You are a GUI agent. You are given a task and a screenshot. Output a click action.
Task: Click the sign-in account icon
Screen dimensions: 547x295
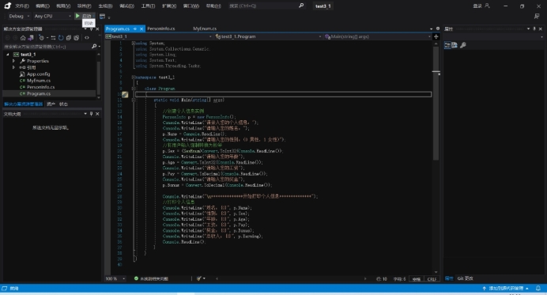click(488, 6)
